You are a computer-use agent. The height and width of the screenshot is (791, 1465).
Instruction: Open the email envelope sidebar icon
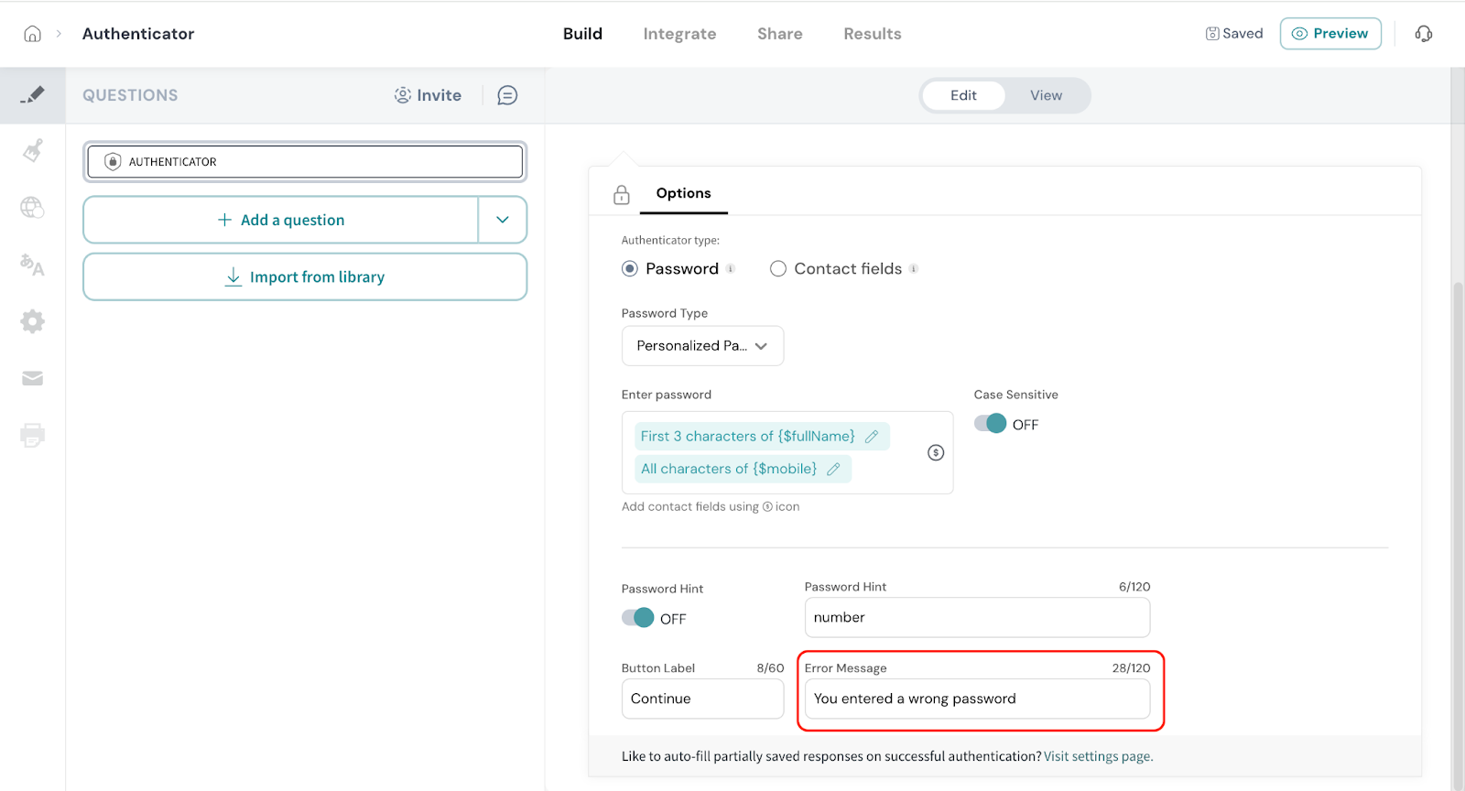[32, 378]
